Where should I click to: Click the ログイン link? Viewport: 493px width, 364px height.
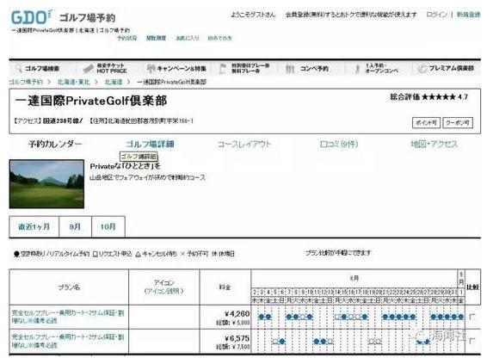pyautogui.click(x=437, y=15)
